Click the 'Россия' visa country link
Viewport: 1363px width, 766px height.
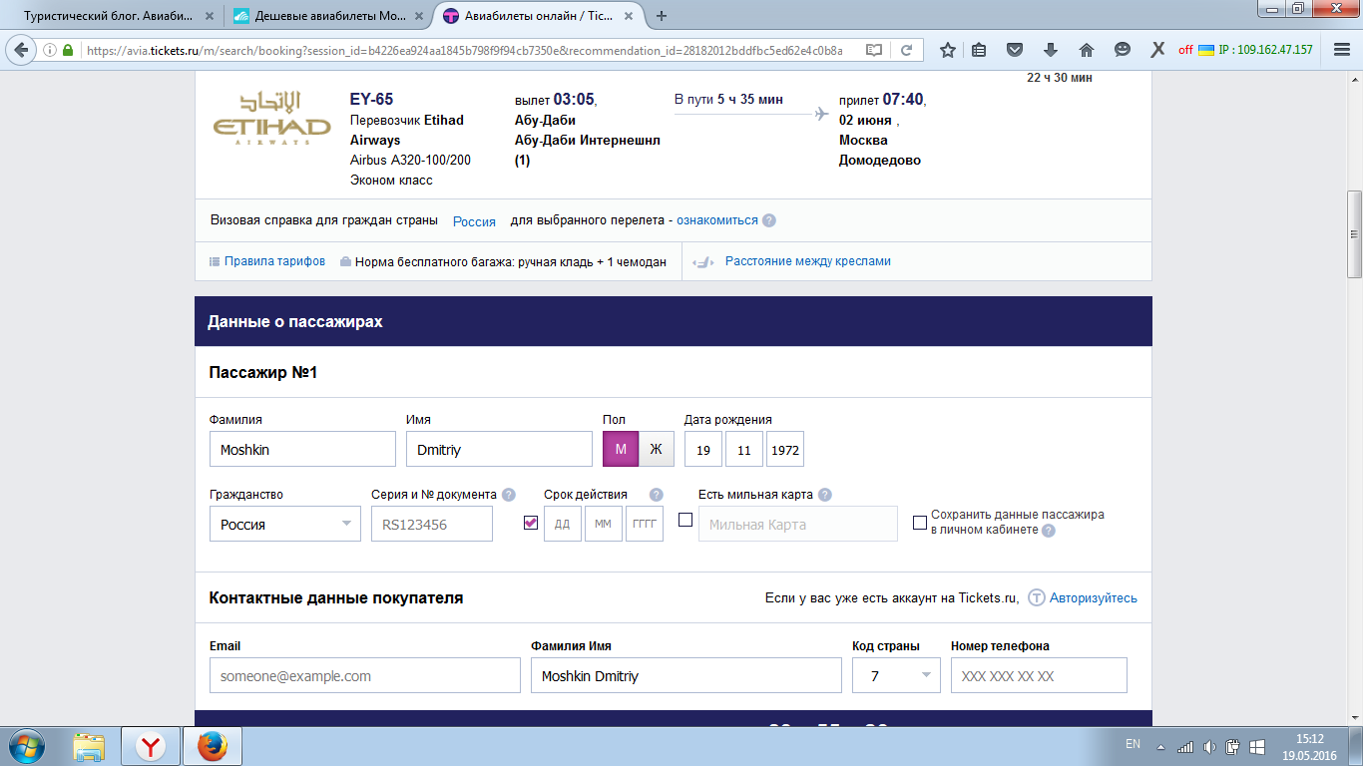pyautogui.click(x=474, y=221)
